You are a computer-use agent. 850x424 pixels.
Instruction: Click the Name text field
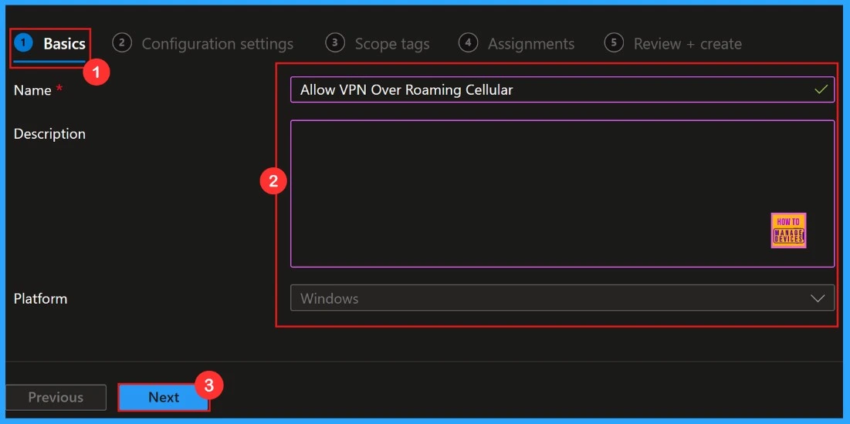point(562,89)
